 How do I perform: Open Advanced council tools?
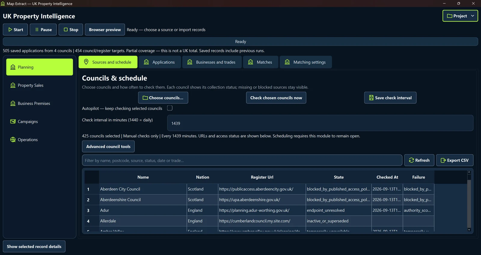tap(108, 146)
